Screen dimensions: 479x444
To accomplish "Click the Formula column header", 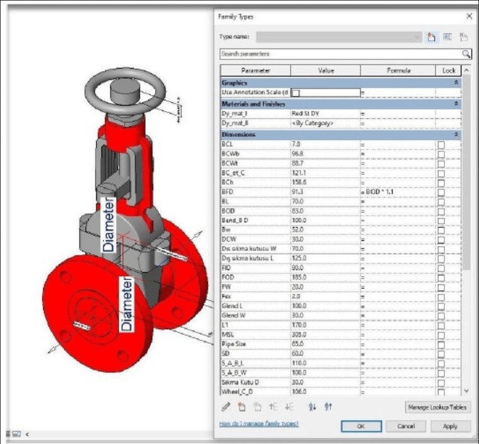I will [398, 71].
